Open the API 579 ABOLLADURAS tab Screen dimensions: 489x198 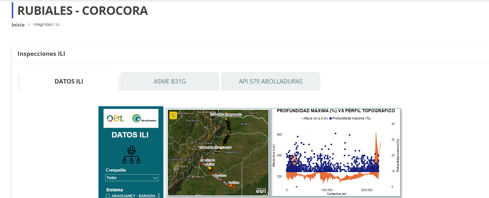point(271,82)
